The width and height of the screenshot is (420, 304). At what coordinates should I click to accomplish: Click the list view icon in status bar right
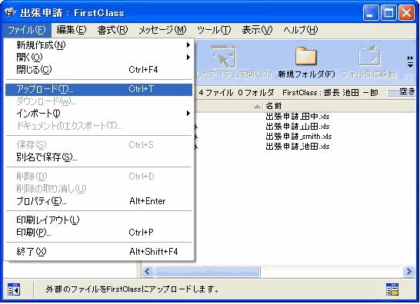(392, 289)
